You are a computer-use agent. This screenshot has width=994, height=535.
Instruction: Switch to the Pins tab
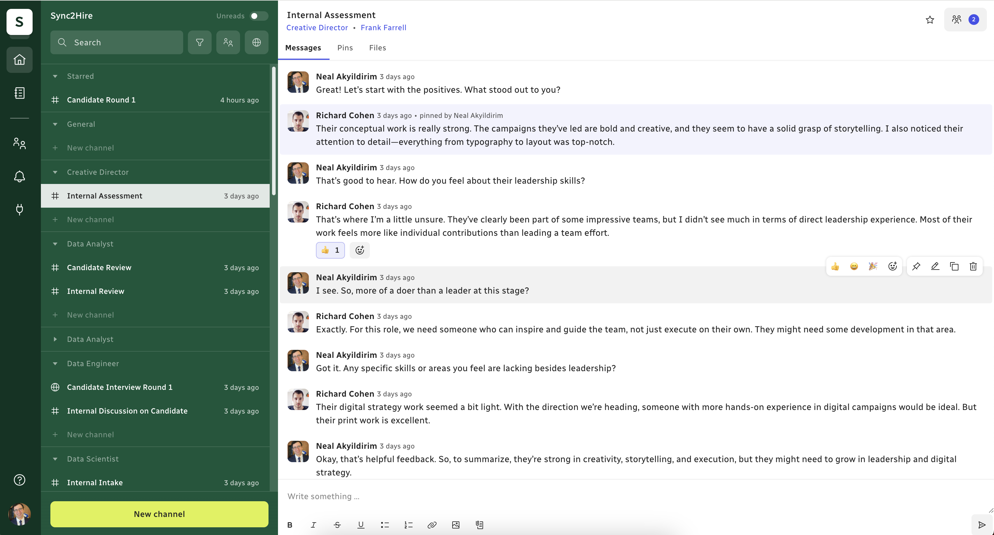[345, 48]
